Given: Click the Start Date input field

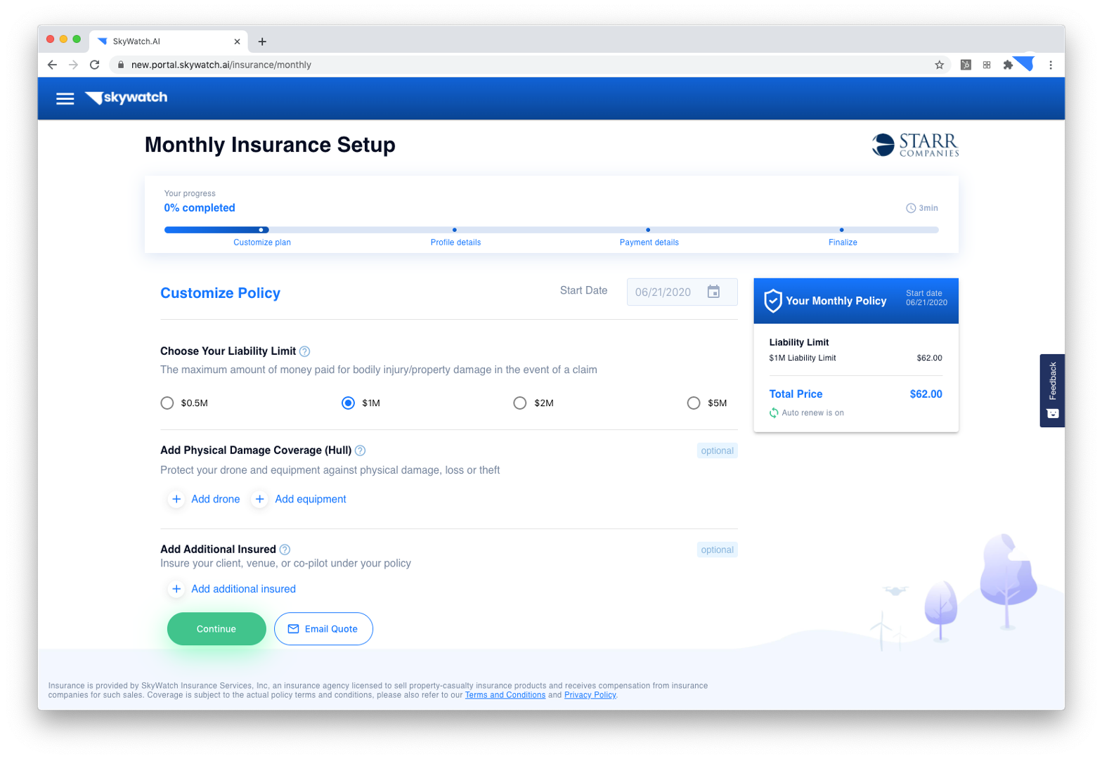Looking at the screenshot, I should pos(682,292).
